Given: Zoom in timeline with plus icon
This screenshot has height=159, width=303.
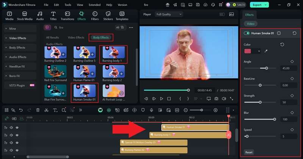Looking at the screenshot, I should [x=216, y=110].
